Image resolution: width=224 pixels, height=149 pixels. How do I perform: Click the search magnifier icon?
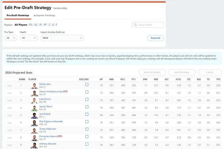pyautogui.click(x=135, y=25)
